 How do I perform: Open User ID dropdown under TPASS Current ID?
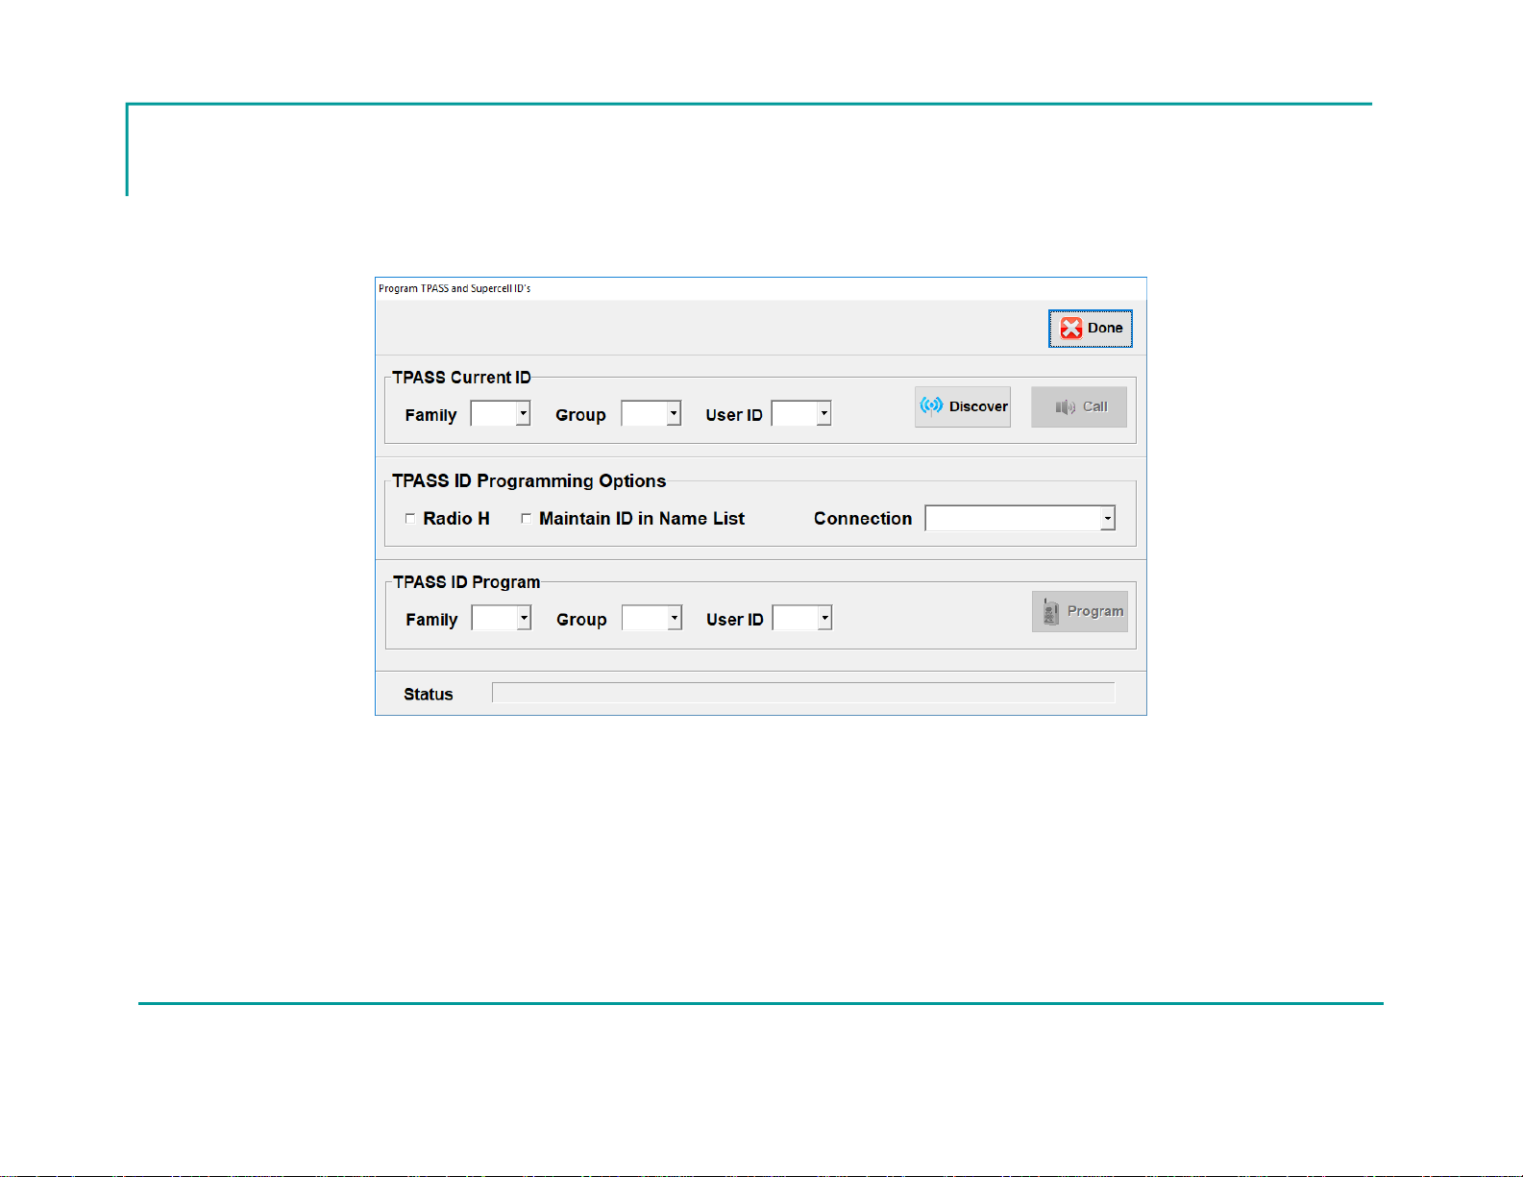[824, 414]
